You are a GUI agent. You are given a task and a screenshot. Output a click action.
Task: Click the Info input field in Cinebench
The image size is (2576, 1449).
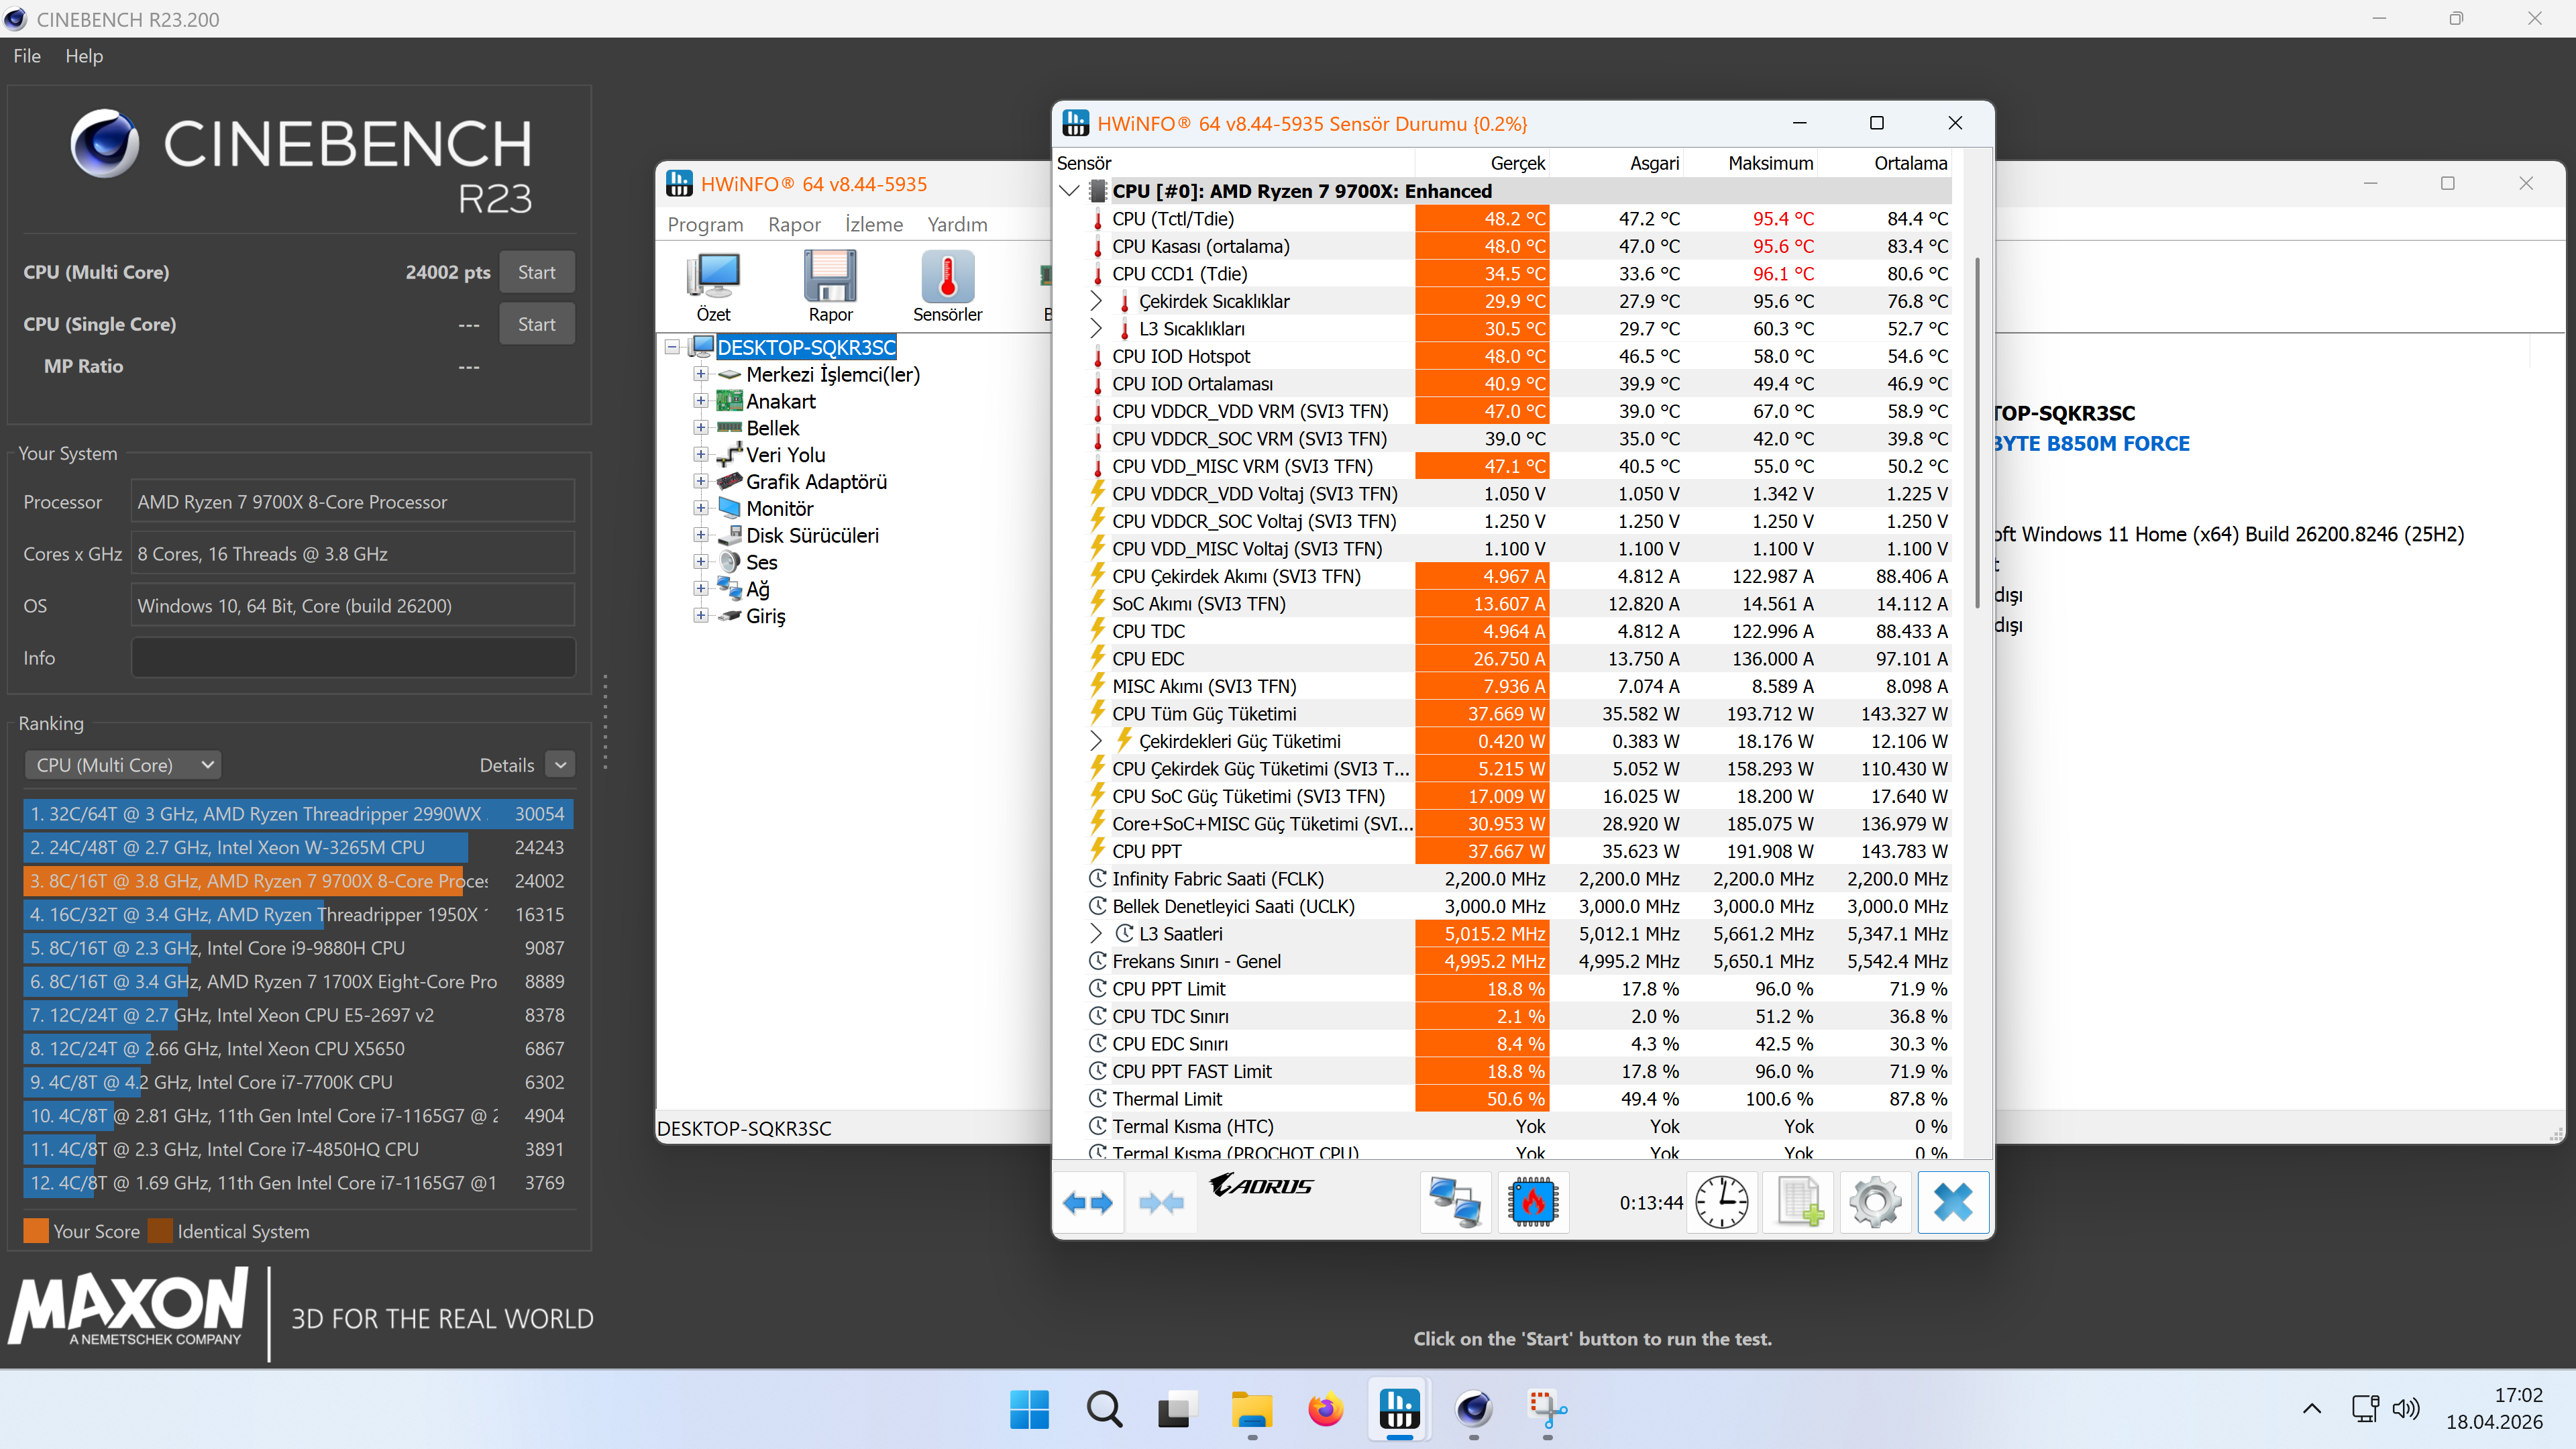click(353, 658)
